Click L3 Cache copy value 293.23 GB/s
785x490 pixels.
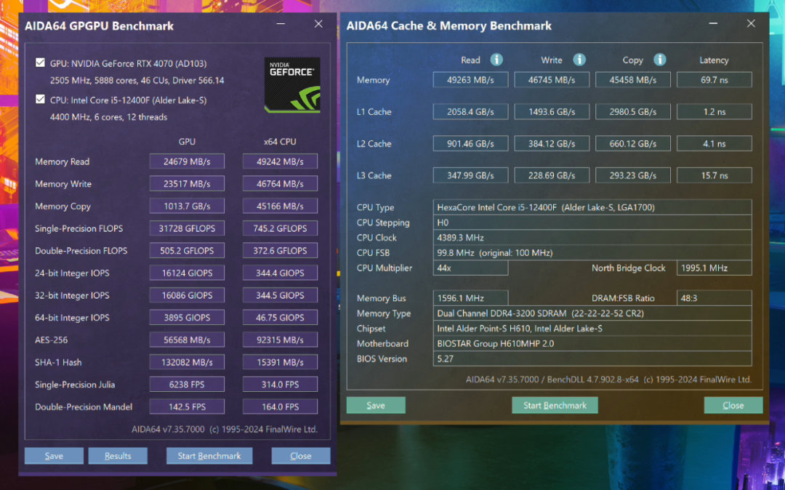coord(633,176)
